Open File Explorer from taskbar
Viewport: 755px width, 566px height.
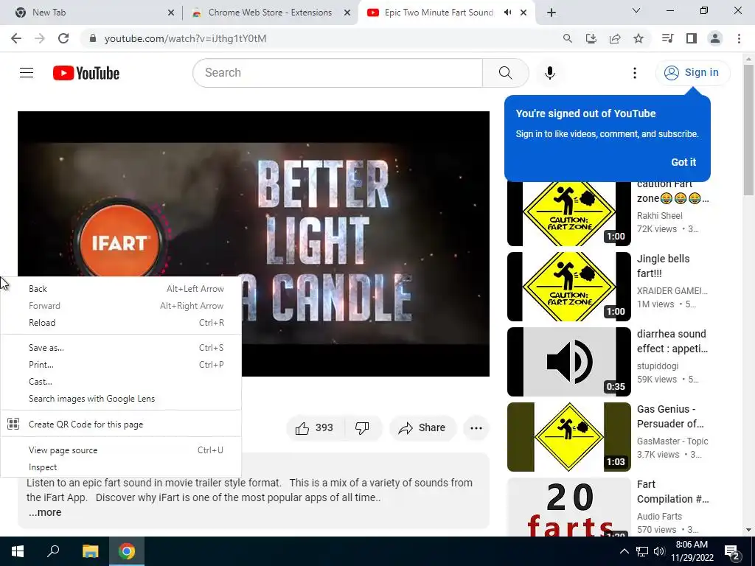(90, 551)
